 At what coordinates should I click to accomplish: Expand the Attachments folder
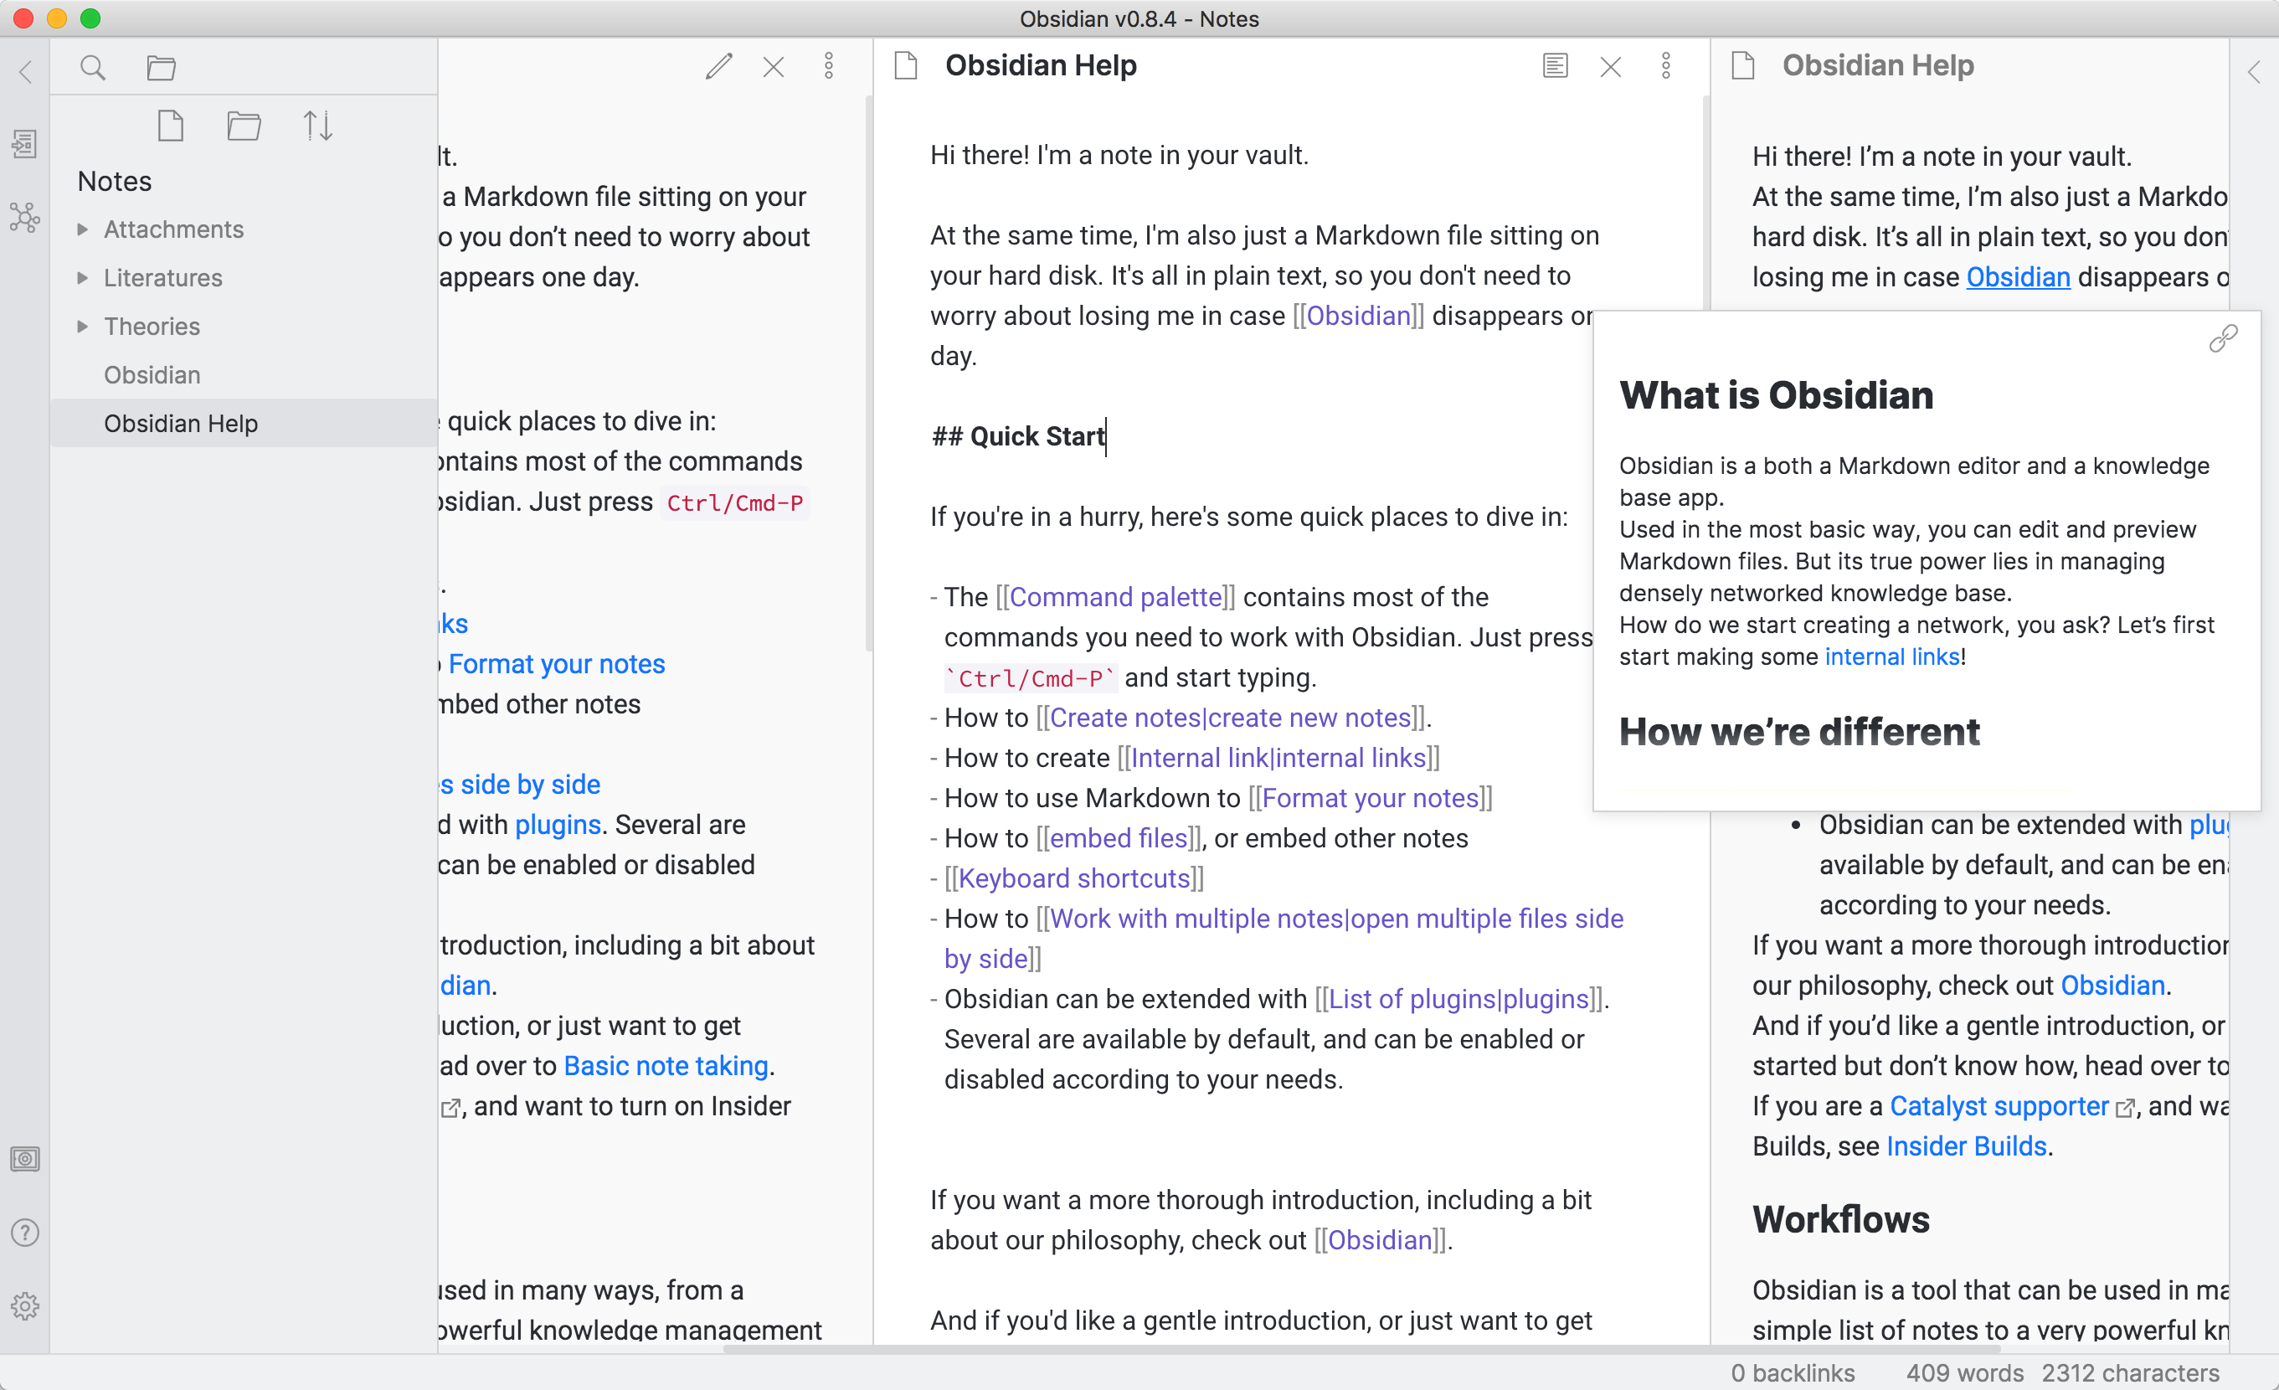pos(83,229)
